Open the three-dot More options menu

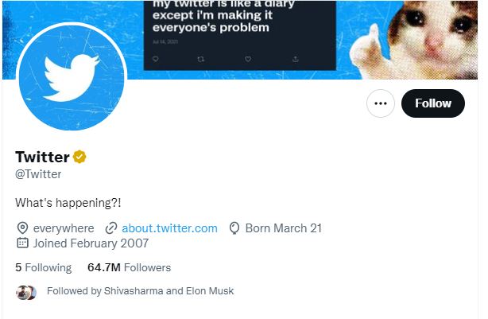(381, 103)
